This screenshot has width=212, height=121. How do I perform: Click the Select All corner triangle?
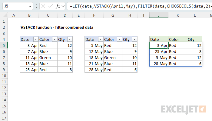5,15
